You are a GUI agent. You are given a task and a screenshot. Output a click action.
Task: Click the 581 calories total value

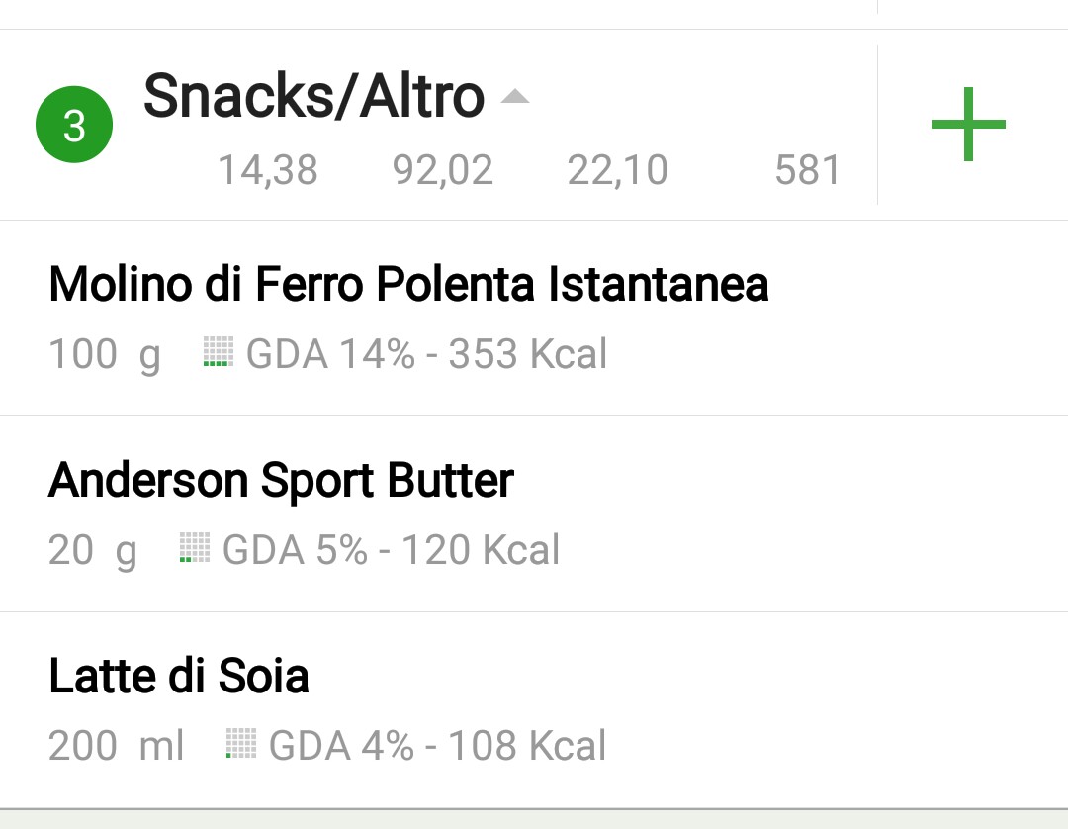(x=807, y=169)
